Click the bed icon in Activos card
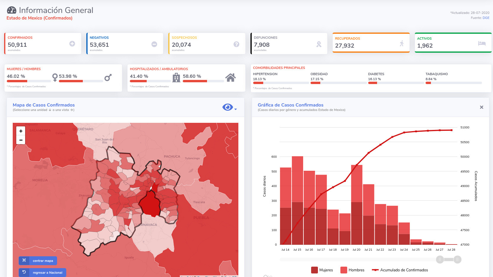The width and height of the screenshot is (493, 277). [x=482, y=43]
